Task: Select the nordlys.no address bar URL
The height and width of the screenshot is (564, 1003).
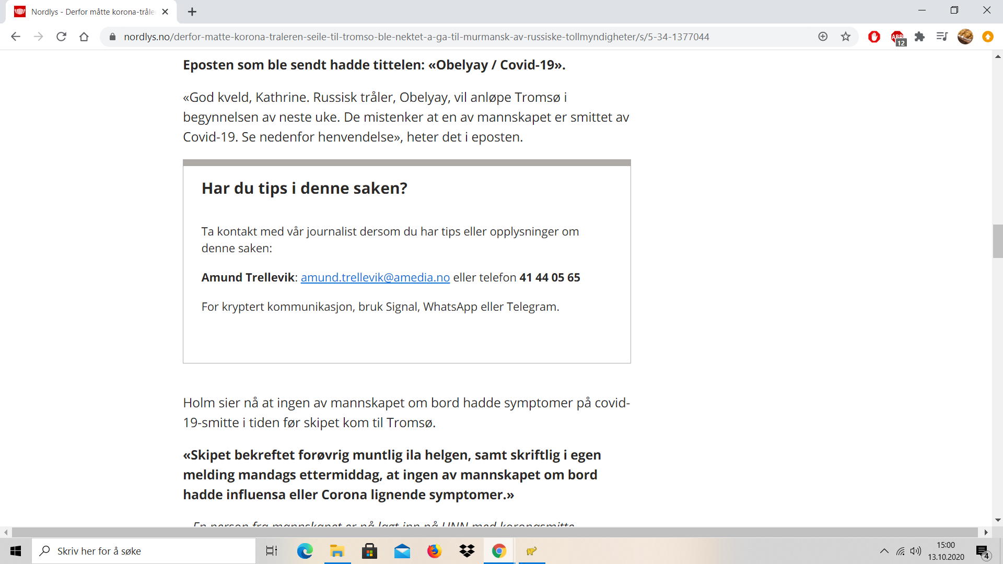Action: tap(416, 37)
